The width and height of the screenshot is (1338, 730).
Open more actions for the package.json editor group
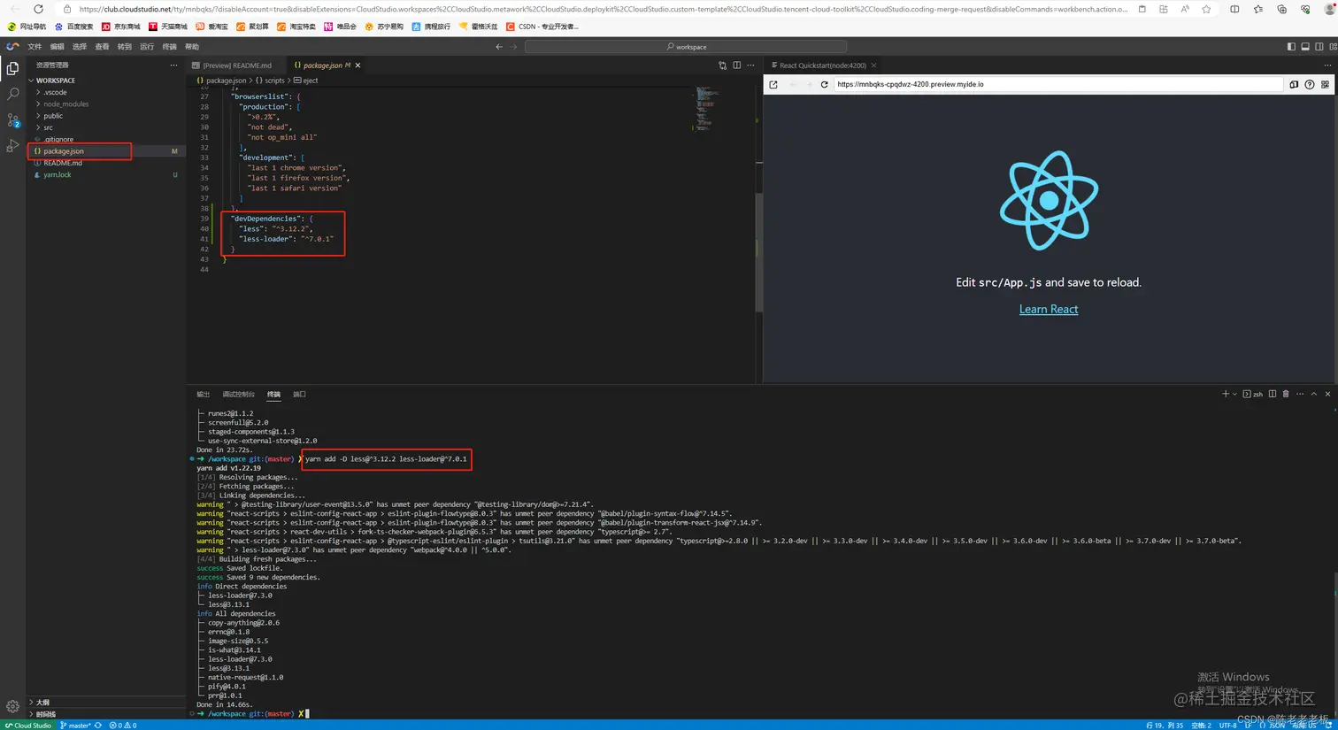point(750,65)
